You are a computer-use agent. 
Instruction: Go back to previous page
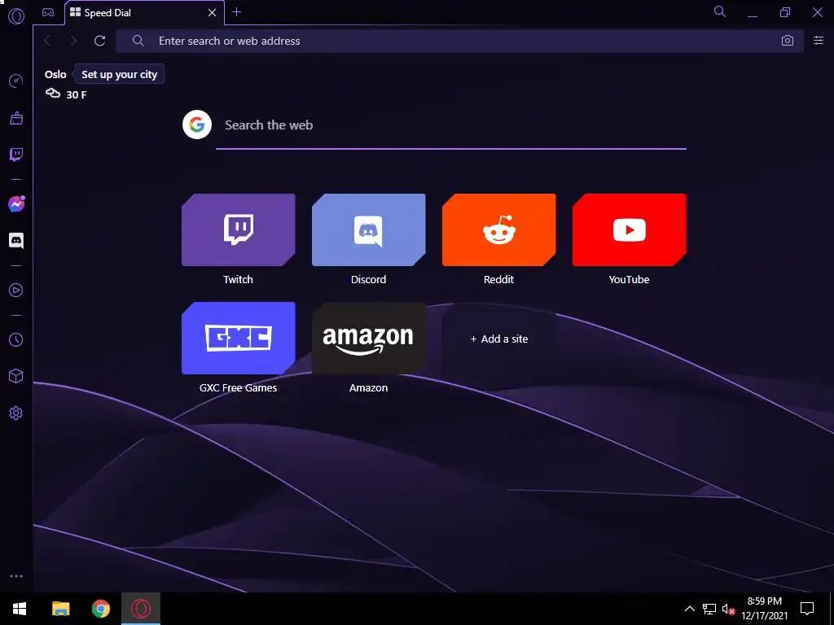pyautogui.click(x=47, y=41)
